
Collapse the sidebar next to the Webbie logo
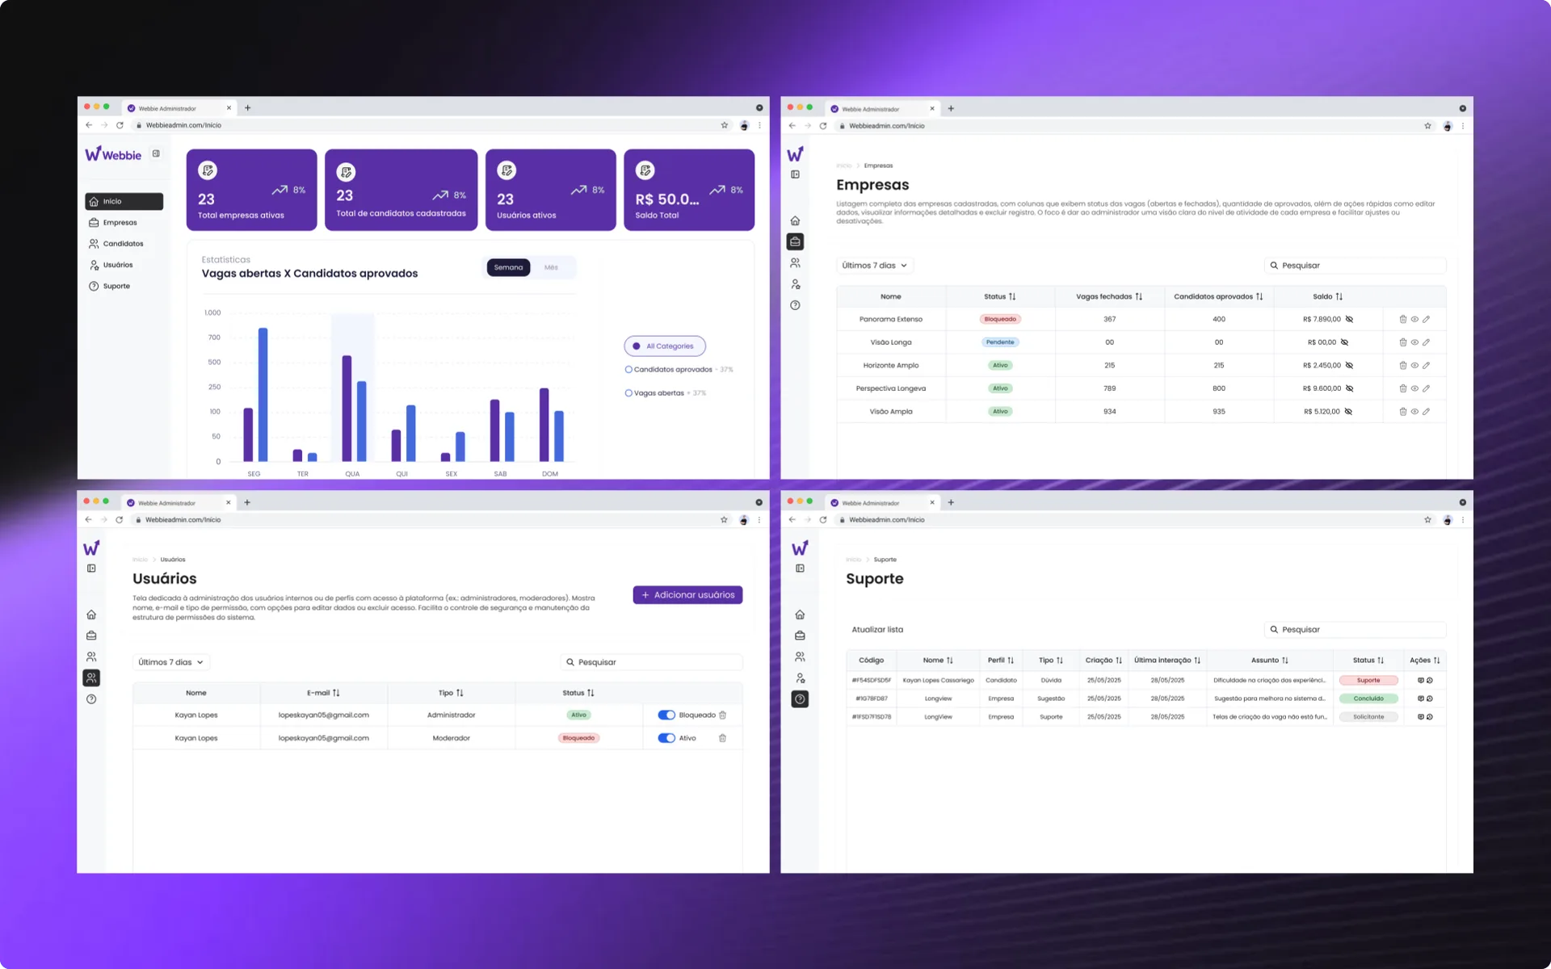(157, 154)
